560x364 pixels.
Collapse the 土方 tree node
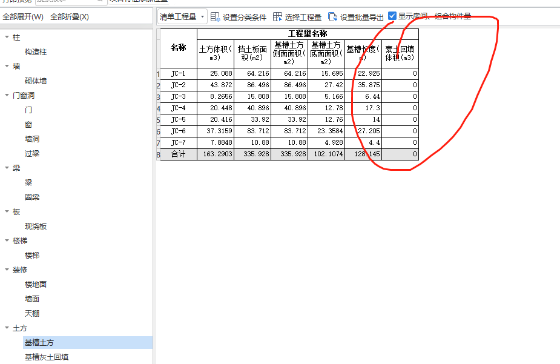(7, 328)
